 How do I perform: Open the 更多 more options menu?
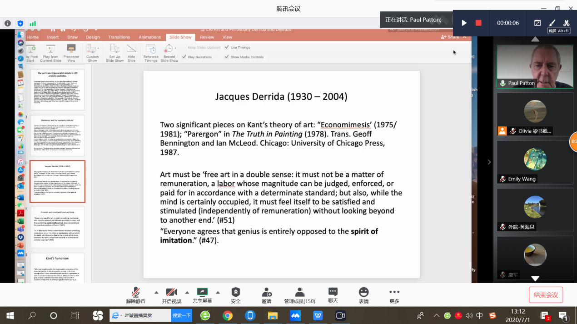(x=394, y=295)
